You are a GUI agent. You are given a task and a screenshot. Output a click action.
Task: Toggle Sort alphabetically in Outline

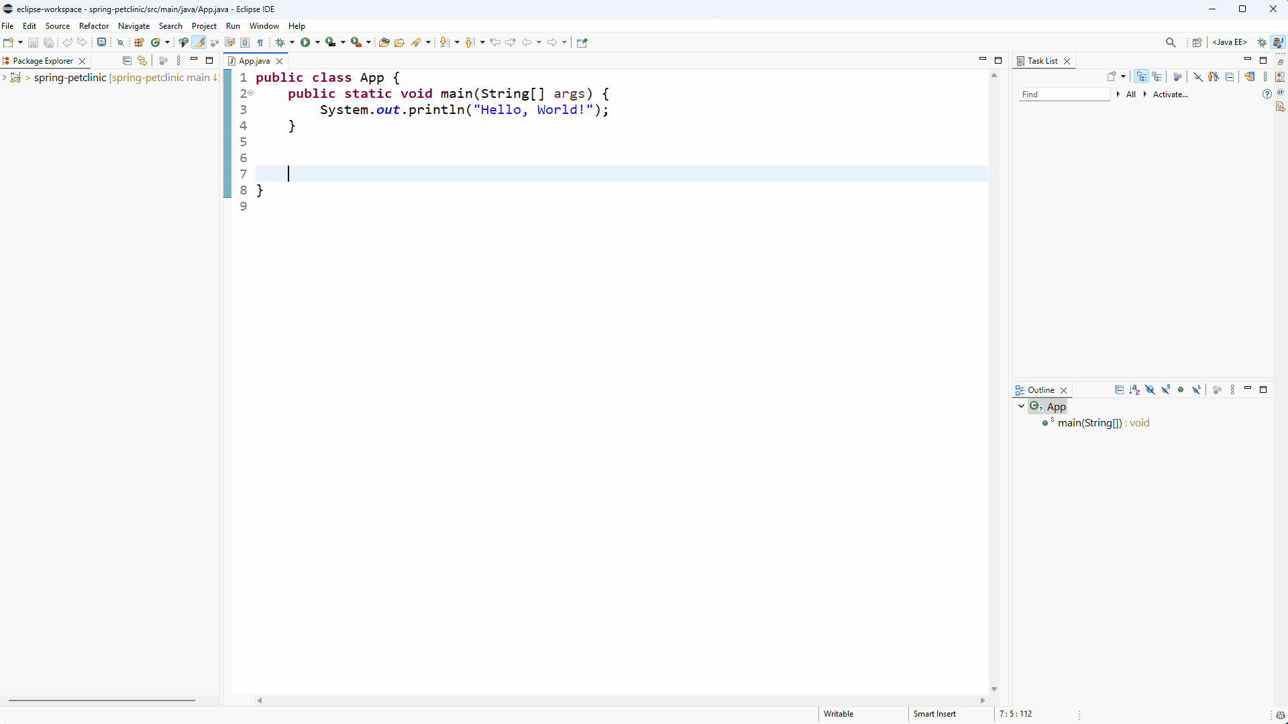[1134, 389]
